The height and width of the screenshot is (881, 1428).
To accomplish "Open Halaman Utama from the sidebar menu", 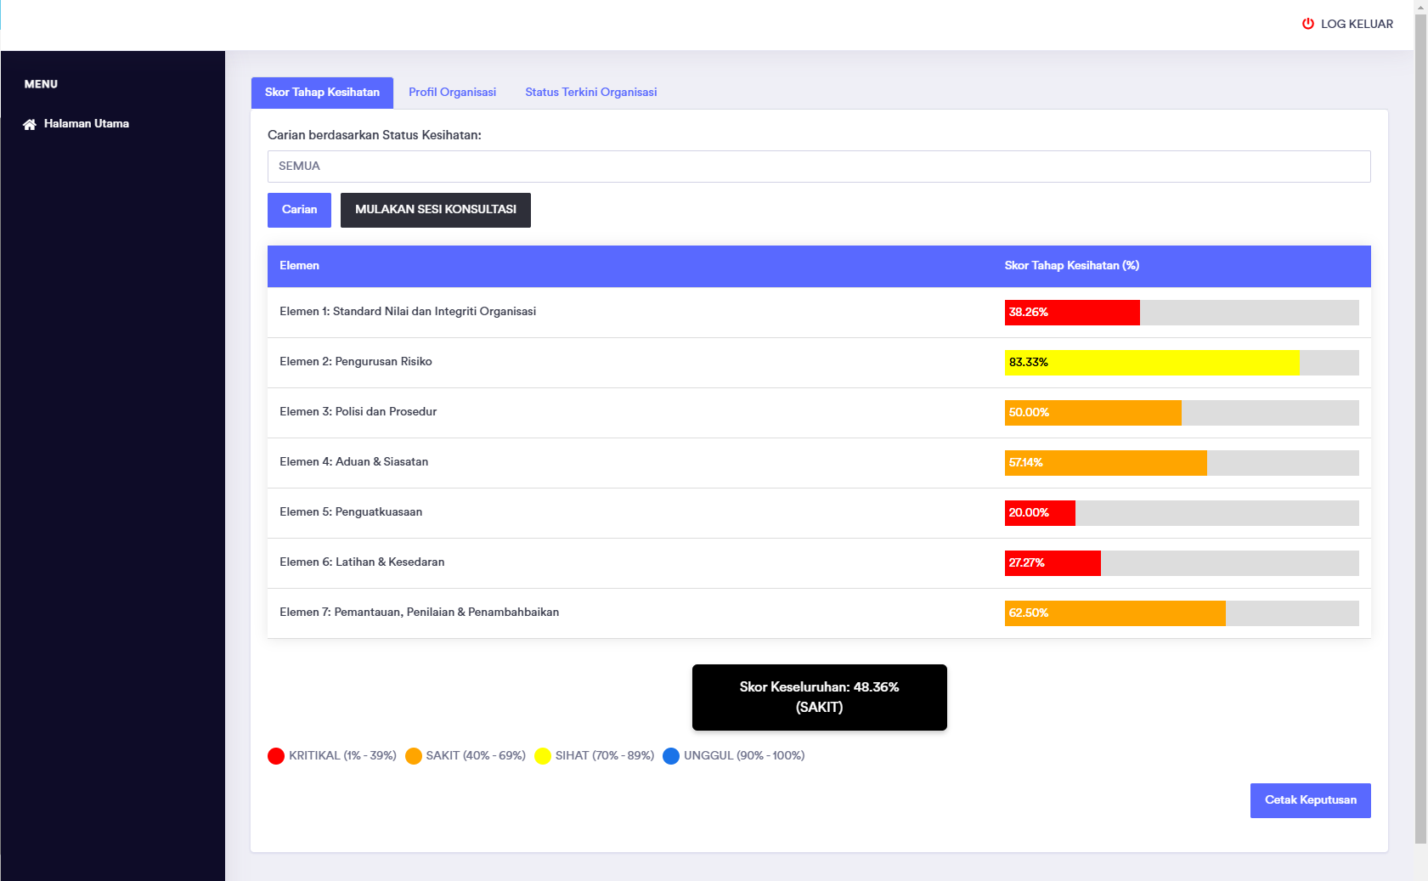I will [x=86, y=124].
